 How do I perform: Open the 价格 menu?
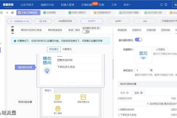tap(101, 5)
